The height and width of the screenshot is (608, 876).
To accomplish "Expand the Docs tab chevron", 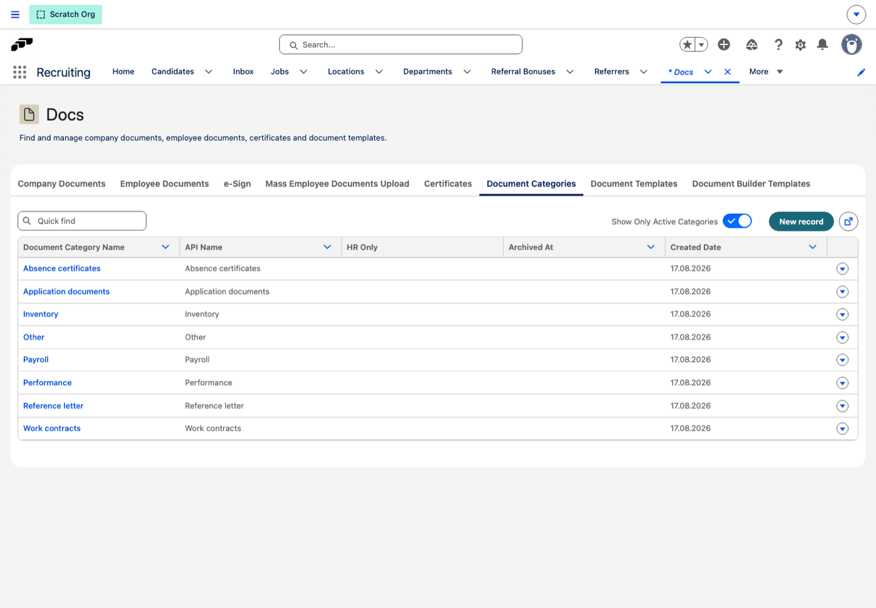I will tap(708, 72).
